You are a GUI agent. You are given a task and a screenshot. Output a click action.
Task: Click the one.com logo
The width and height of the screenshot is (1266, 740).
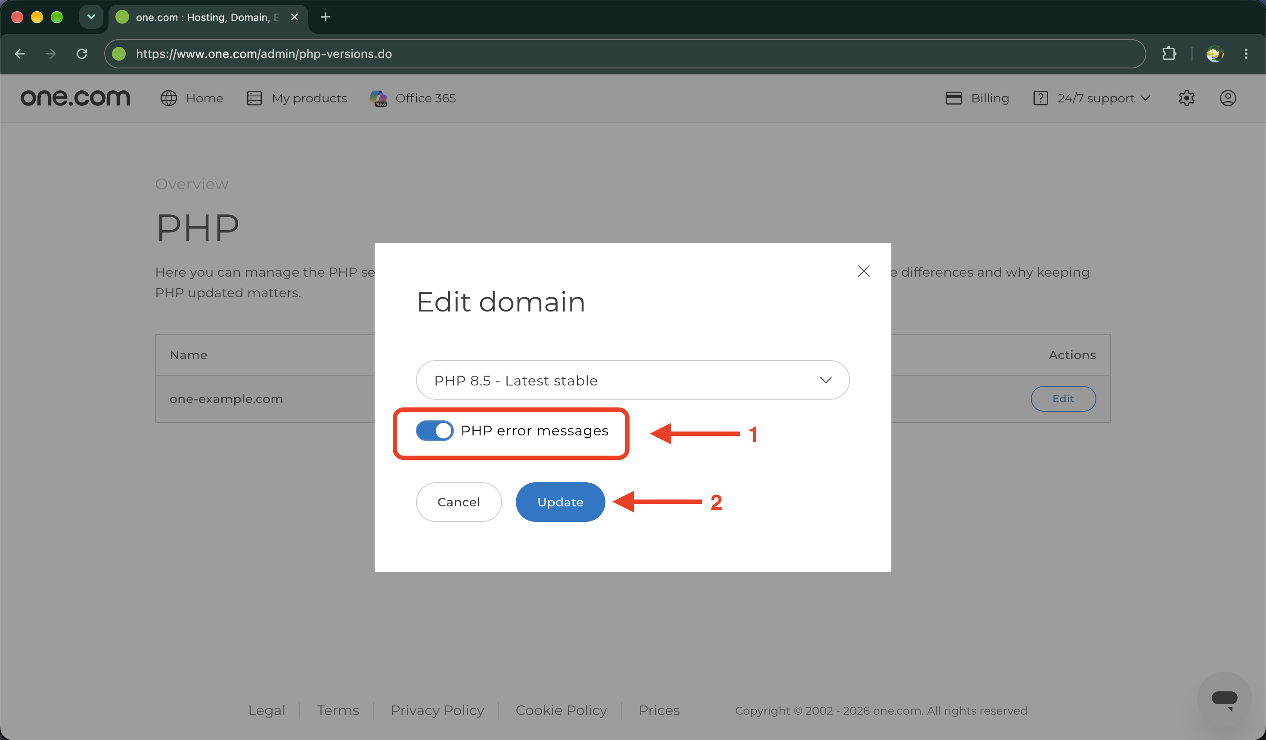(x=75, y=97)
